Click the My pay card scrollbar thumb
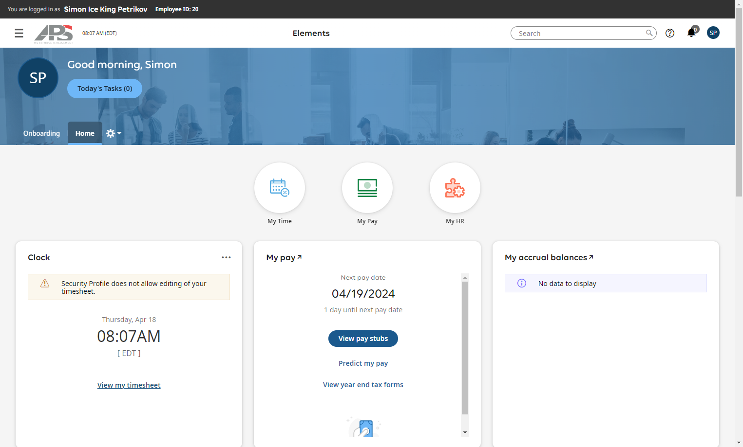Image resolution: width=743 pixels, height=447 pixels. (x=465, y=348)
